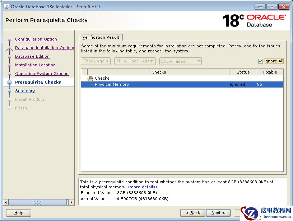Click the Next button
Viewport: 293px width, 221px height.
point(218,213)
